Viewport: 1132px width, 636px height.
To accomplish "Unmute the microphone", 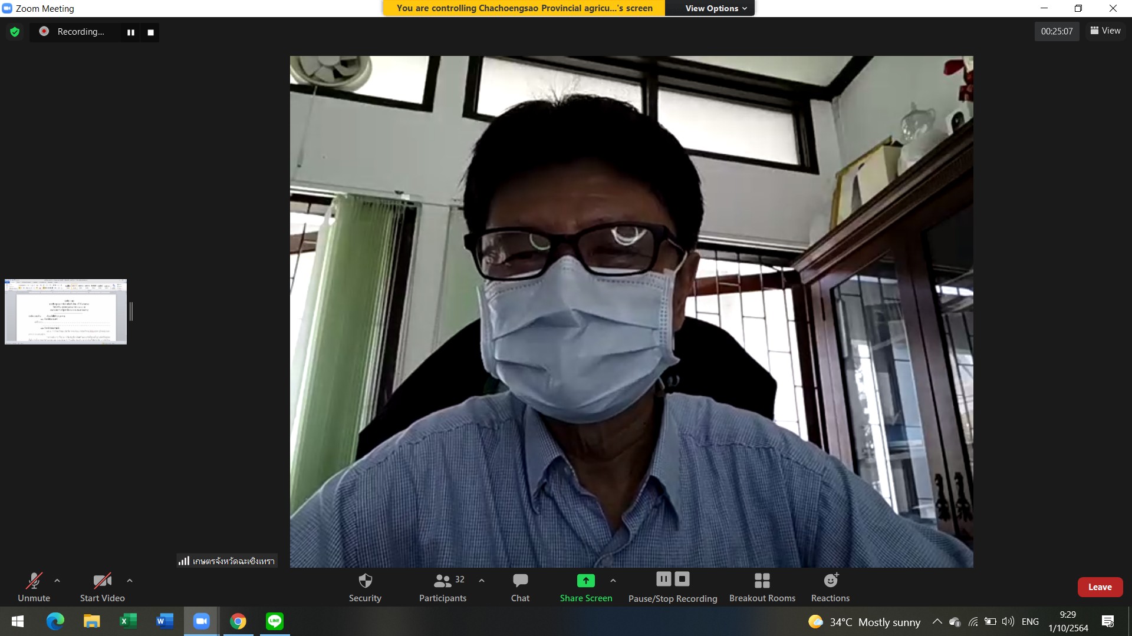I will [x=34, y=587].
